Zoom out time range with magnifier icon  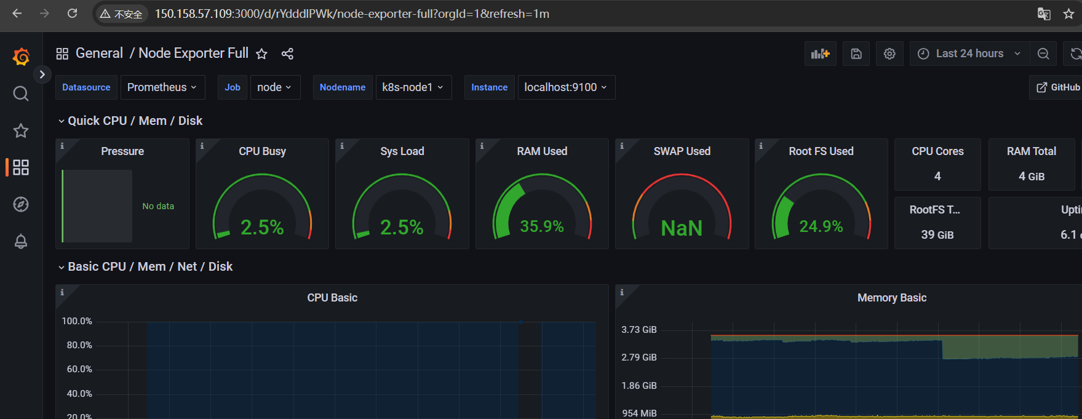point(1043,54)
